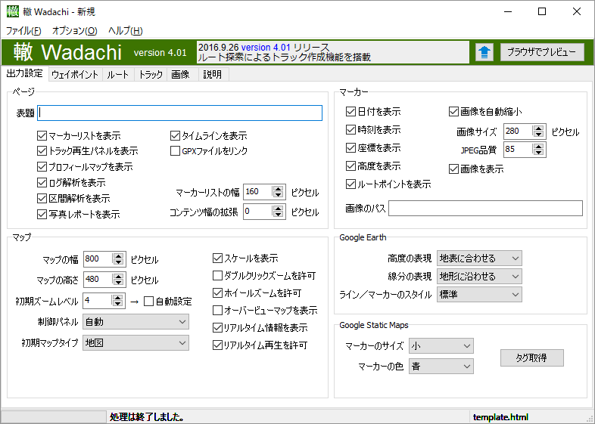Viewport: 595px width, 424px height.
Task: Enable ダブルクリックズームを許可 checkbox
Action: tap(217, 275)
